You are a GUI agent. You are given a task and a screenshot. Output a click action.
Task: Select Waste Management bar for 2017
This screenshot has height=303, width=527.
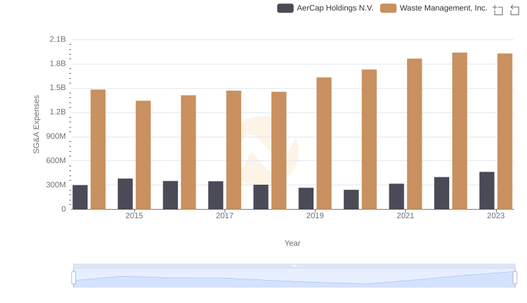234,150
